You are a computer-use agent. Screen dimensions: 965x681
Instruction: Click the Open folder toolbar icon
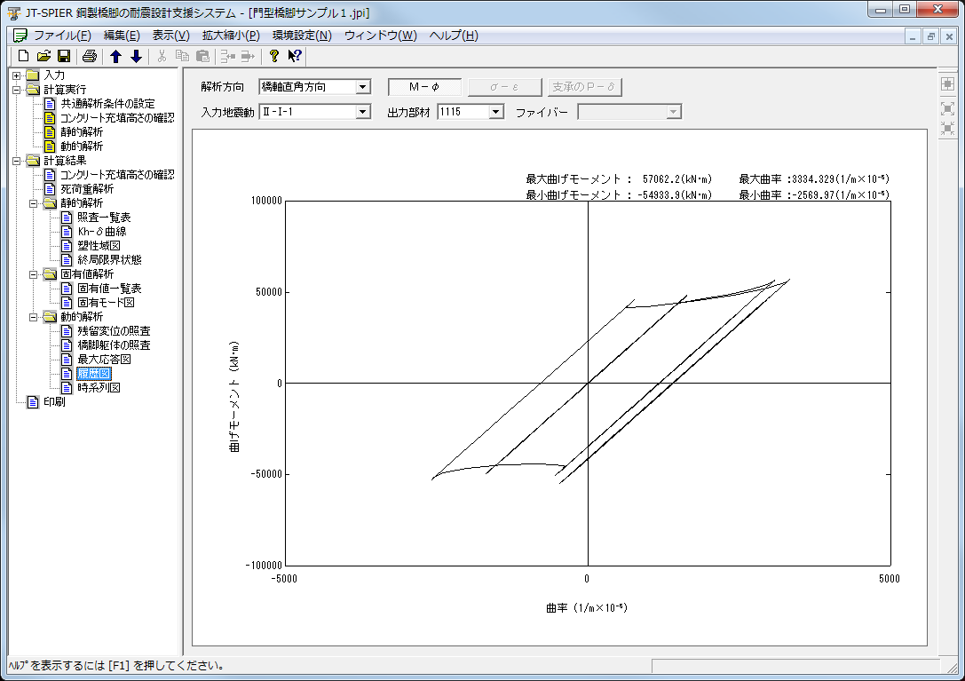[x=44, y=57]
